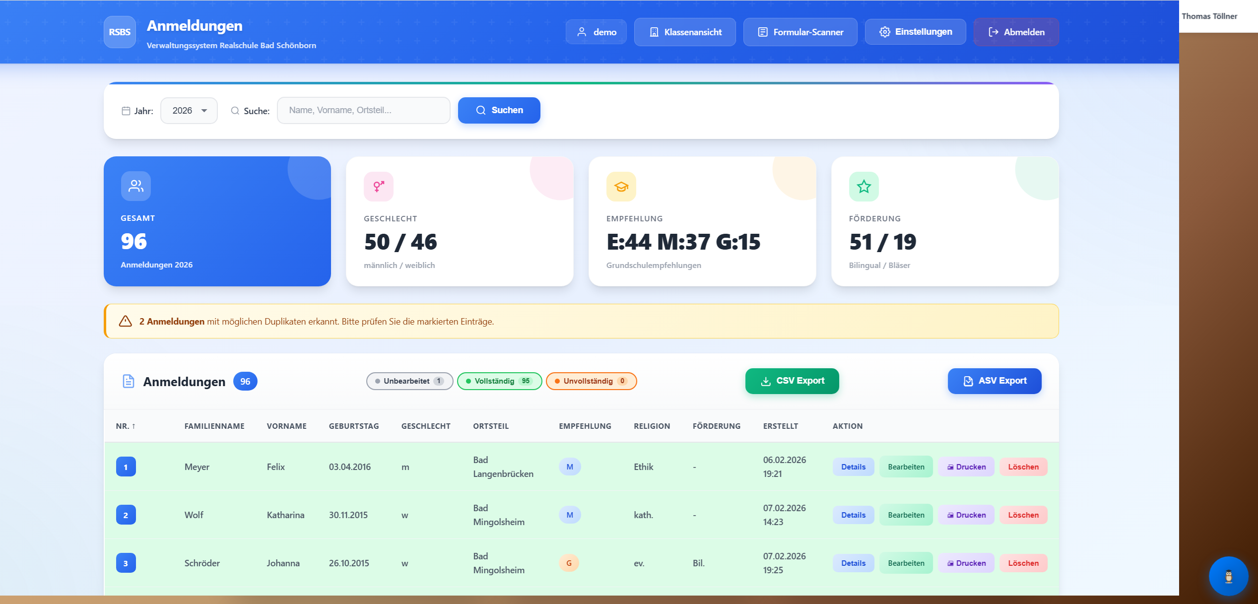Viewport: 1258px width, 604px height.
Task: Click the RSBS logo icon
Action: pyautogui.click(x=120, y=32)
